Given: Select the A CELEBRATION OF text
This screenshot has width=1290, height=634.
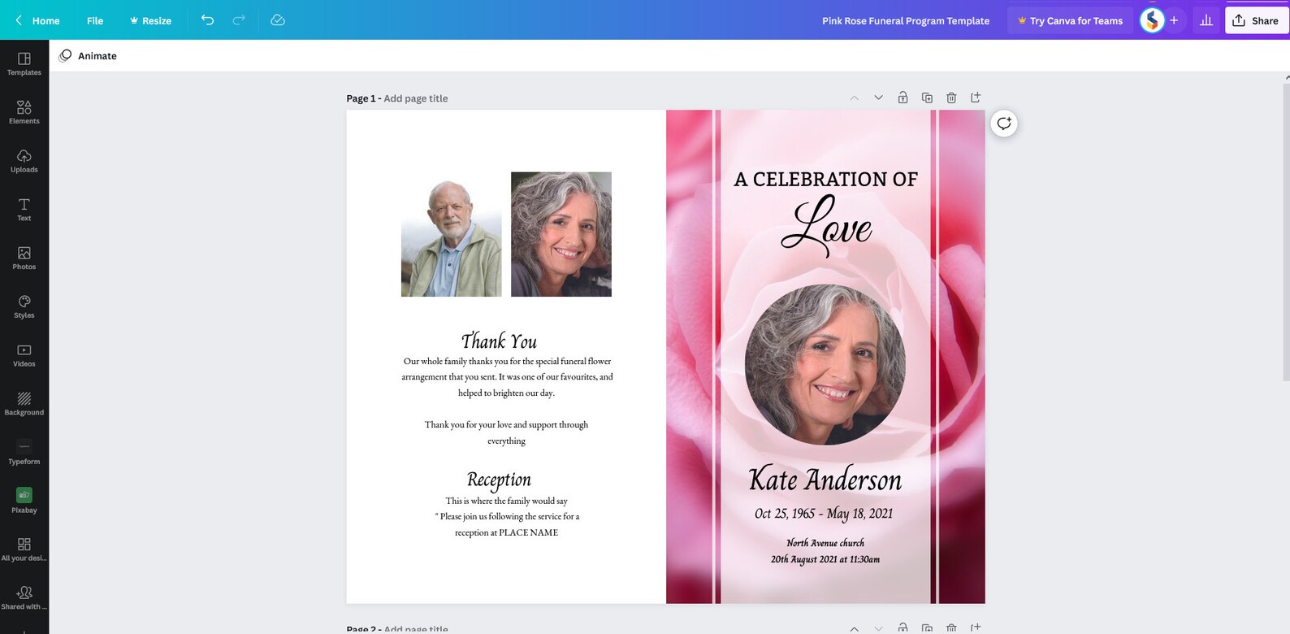Looking at the screenshot, I should (825, 179).
